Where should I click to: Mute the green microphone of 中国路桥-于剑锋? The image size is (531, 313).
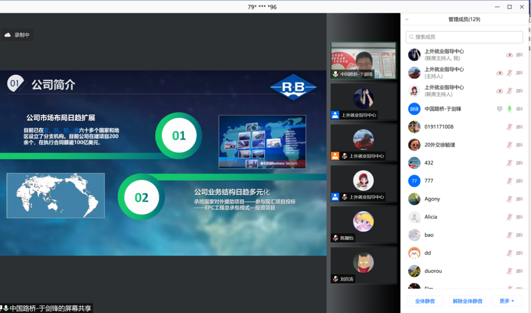point(509,109)
